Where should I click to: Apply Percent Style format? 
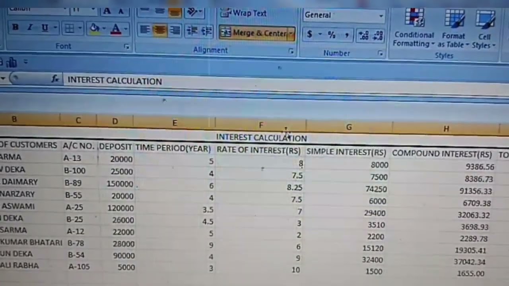point(332,35)
